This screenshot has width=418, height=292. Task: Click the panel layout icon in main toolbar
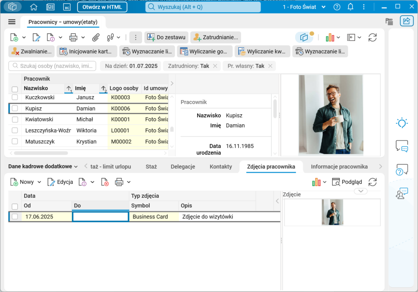[351, 38]
